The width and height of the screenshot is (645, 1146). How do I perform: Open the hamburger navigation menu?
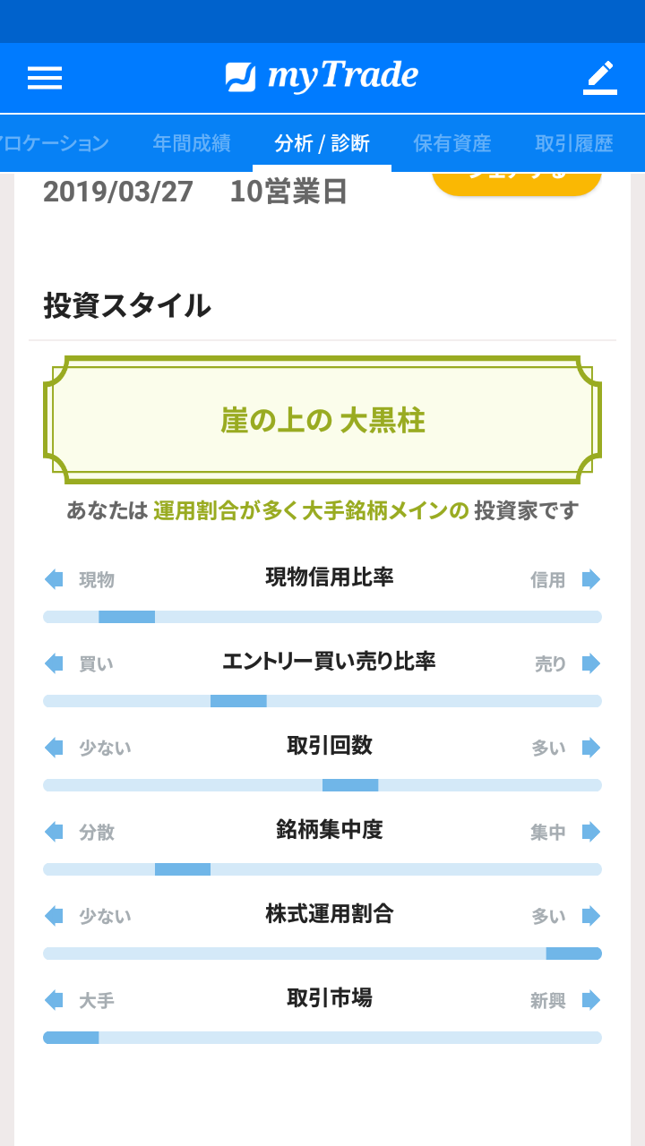45,78
